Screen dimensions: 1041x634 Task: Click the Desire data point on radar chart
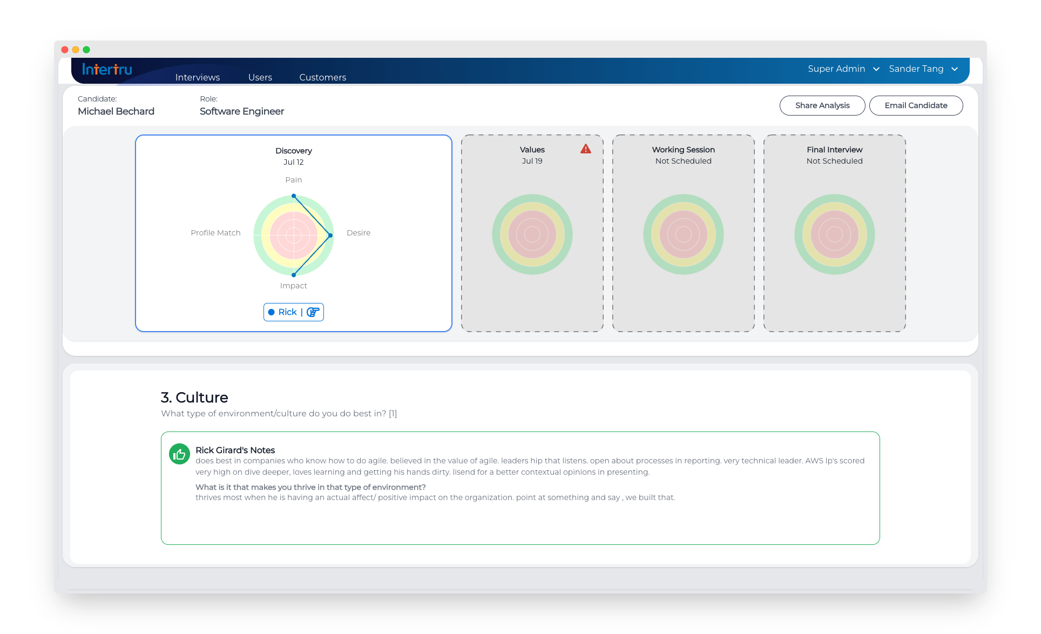coord(330,235)
